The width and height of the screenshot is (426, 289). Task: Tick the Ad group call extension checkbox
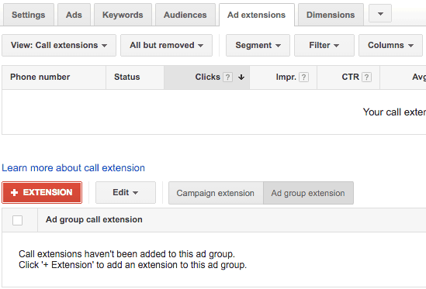[17, 220]
